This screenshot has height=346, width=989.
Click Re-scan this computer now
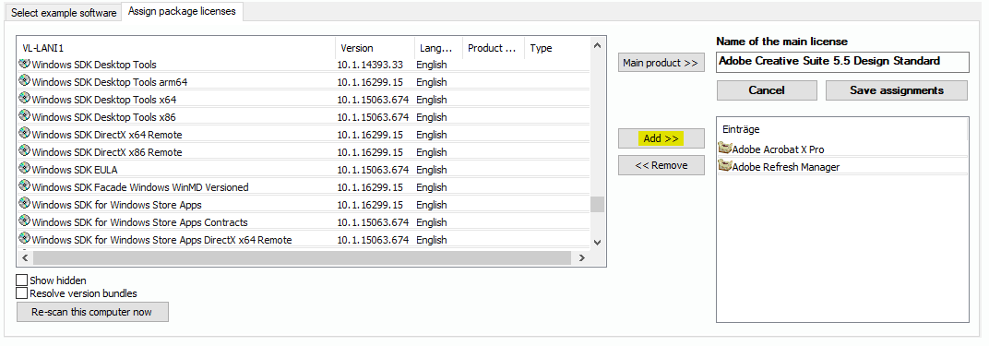click(92, 312)
